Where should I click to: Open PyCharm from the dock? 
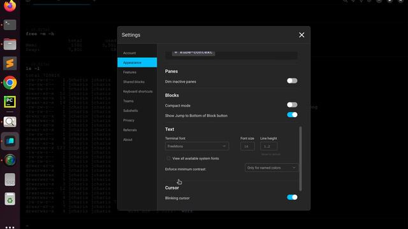click(x=10, y=102)
